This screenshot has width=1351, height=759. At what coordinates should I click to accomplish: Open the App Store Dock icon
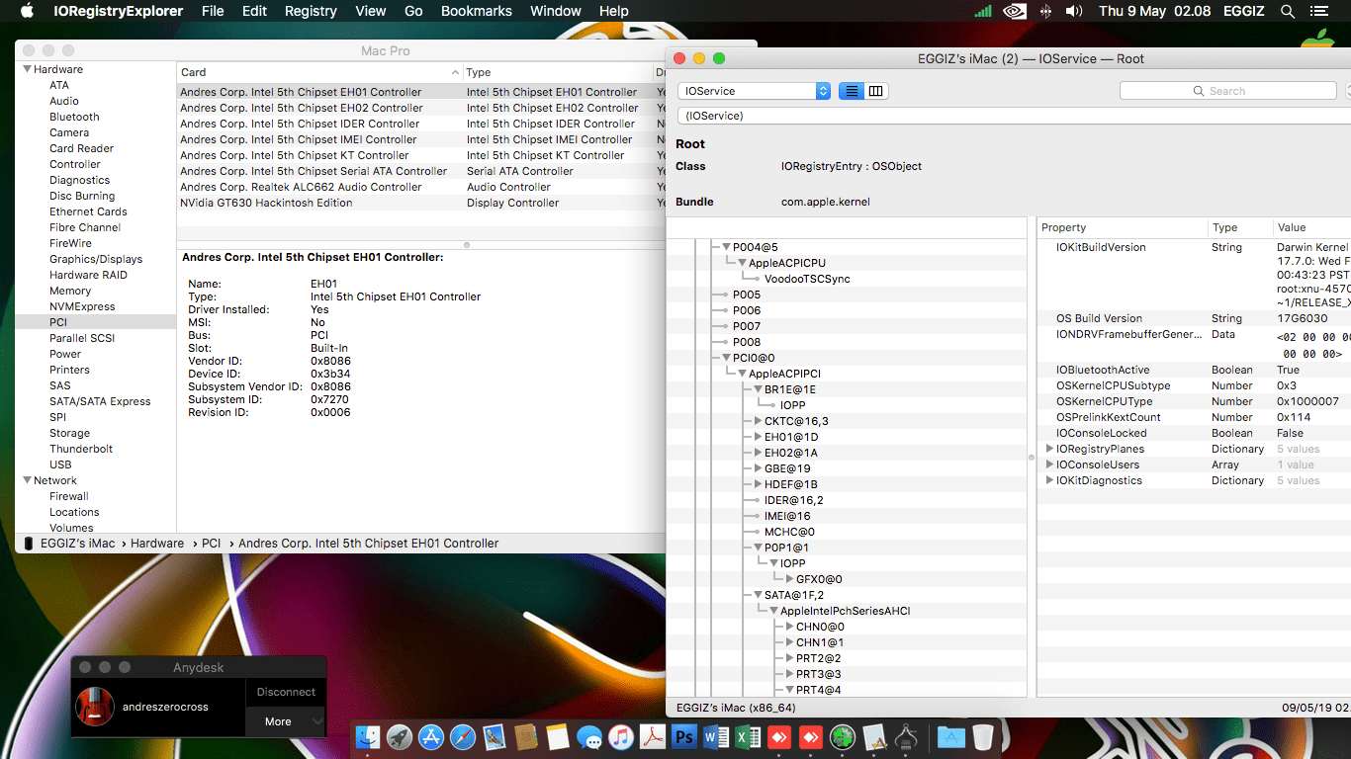click(x=431, y=737)
